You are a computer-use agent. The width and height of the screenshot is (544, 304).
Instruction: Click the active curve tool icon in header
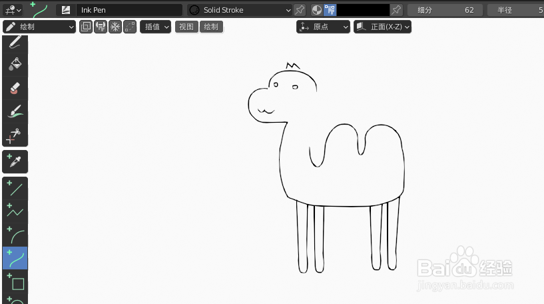point(39,10)
